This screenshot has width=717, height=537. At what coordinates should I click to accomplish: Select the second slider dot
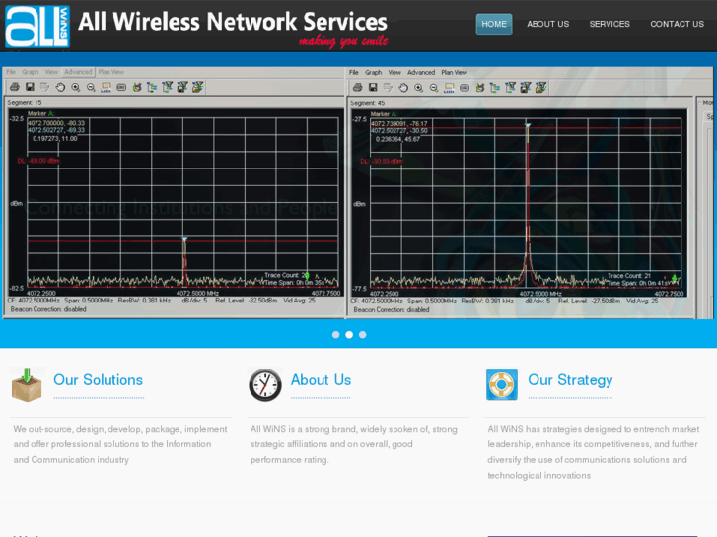pos(349,335)
